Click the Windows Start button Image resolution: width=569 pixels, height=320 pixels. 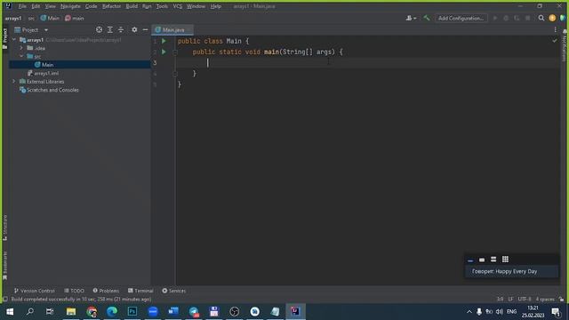(10, 311)
